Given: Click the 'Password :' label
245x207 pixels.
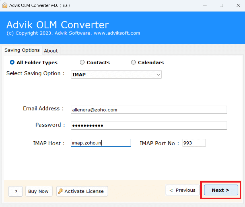Looking at the screenshot, I should 50,125.
